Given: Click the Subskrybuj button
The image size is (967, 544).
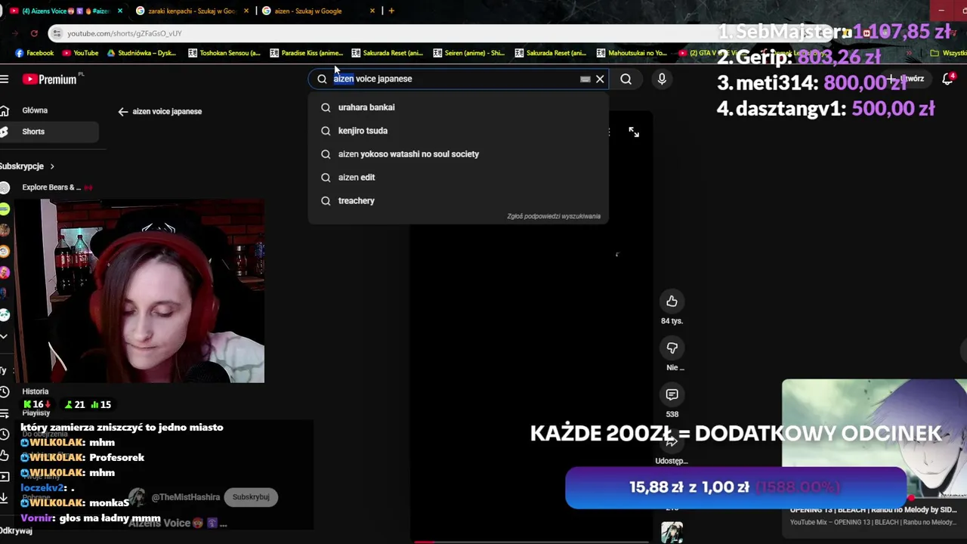Looking at the screenshot, I should coord(251,497).
